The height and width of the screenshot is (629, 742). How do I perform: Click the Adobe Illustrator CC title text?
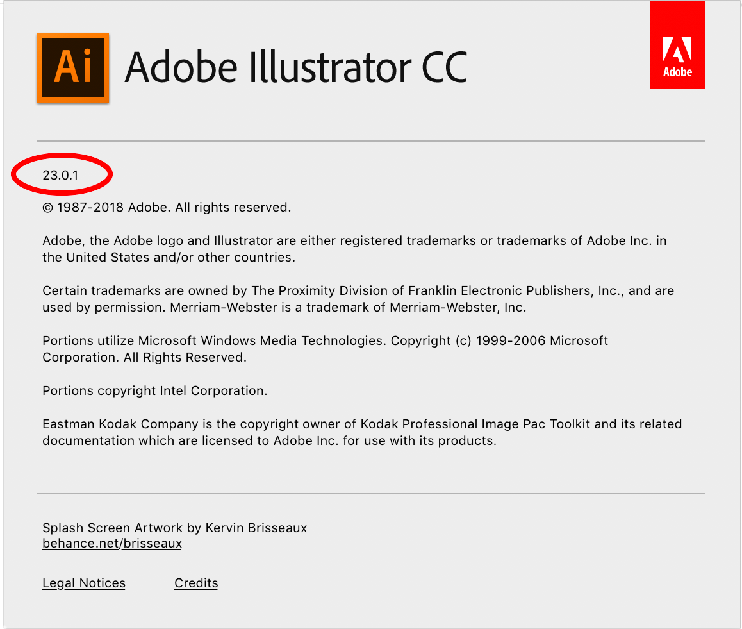pos(295,68)
